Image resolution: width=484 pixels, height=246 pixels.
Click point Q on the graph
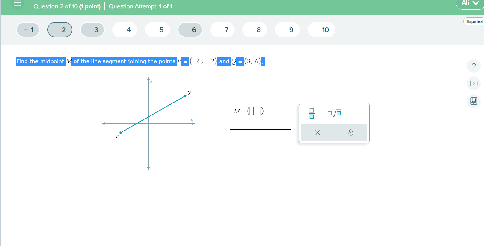[185, 96]
